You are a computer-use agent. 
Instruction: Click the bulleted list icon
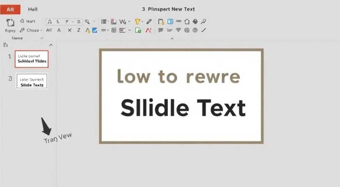pos(104,21)
